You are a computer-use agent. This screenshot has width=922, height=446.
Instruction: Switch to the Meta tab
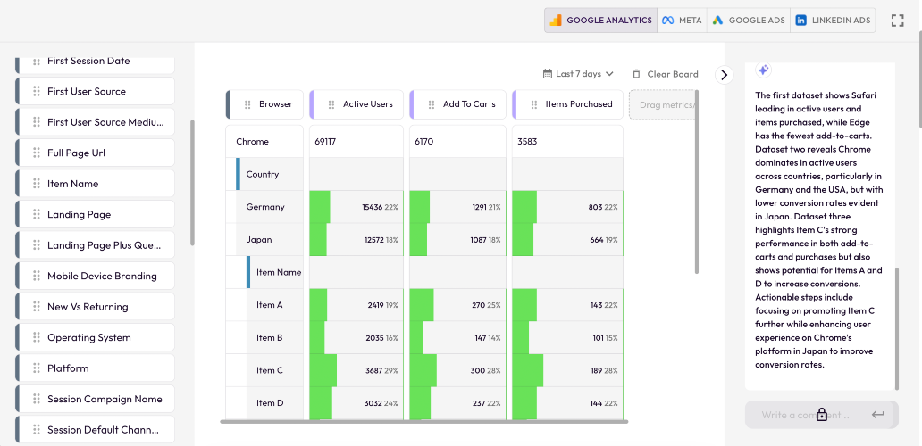tap(682, 20)
